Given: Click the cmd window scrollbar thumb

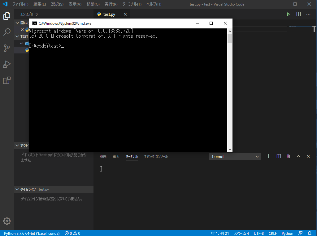Looking at the screenshot, I should [230, 39].
